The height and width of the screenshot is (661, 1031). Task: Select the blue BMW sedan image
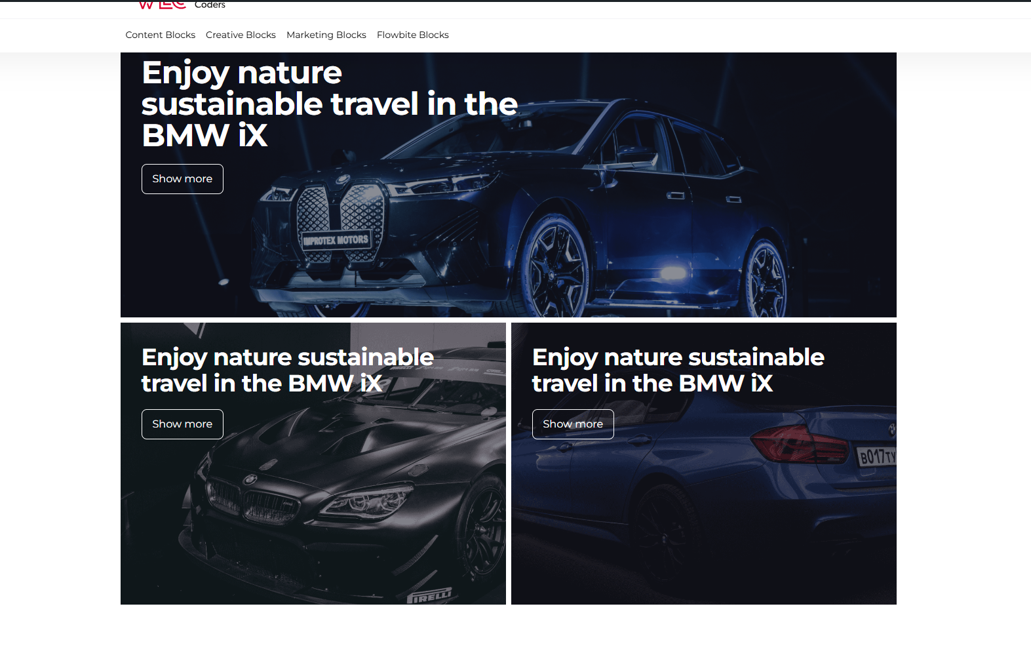coord(704,464)
